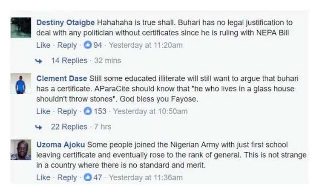This screenshot has height=194, width=319.
Task: Reply to Uzoma Ajoku's comment
Action: coord(67,178)
